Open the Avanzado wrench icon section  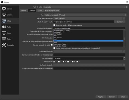pos(4,45)
